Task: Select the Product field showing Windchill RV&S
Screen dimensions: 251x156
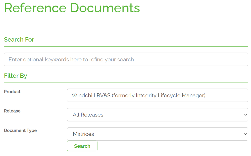Action: click(x=158, y=95)
